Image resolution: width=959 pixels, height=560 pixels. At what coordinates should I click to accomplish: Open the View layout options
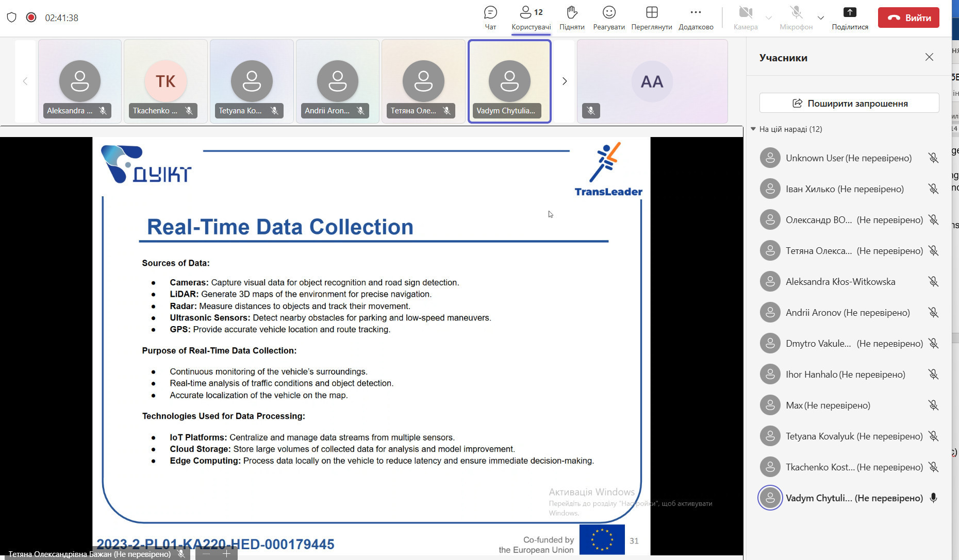click(x=651, y=18)
